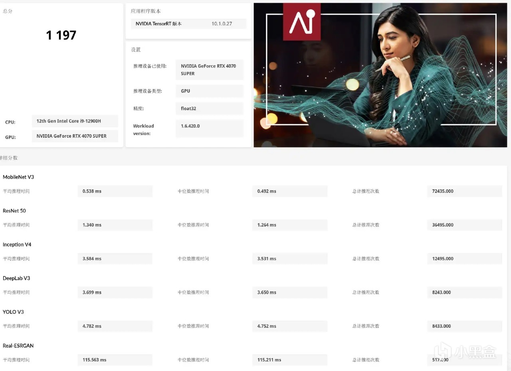Select MobileNet V3 inference count 72435.000
Viewport: 511px width, 371px height.
pos(464,191)
